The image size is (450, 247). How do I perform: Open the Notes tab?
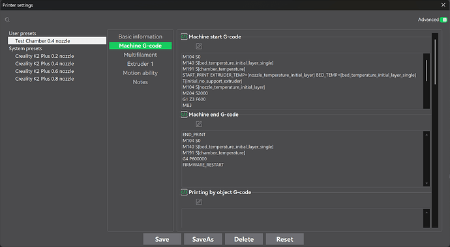tap(140, 82)
